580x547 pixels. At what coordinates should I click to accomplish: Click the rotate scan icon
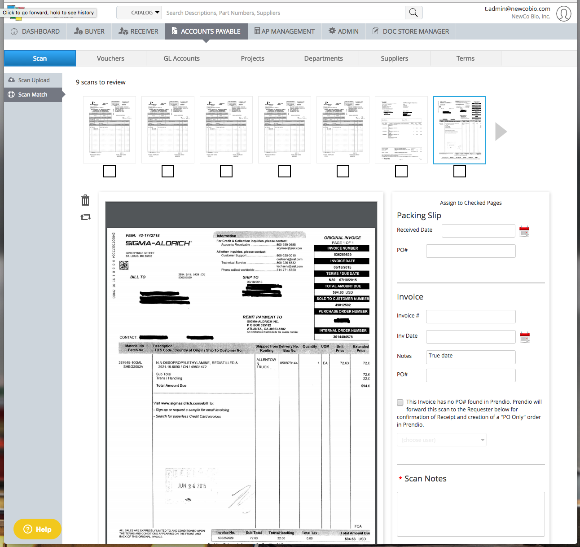[85, 217]
